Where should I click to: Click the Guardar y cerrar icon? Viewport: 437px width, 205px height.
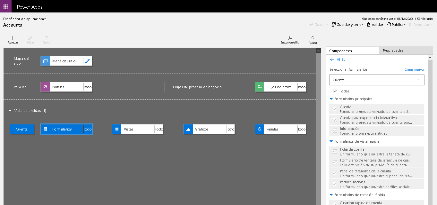[x=334, y=25]
